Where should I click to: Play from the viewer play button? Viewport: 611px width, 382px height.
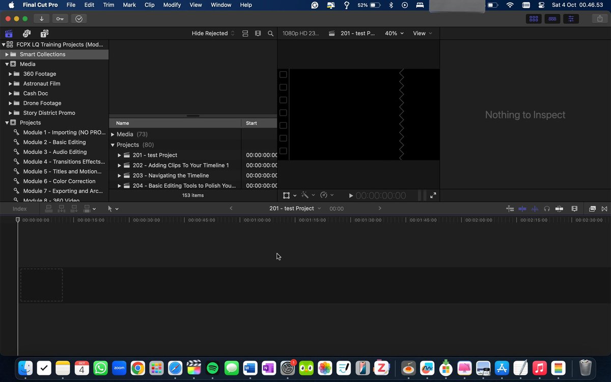351,196
